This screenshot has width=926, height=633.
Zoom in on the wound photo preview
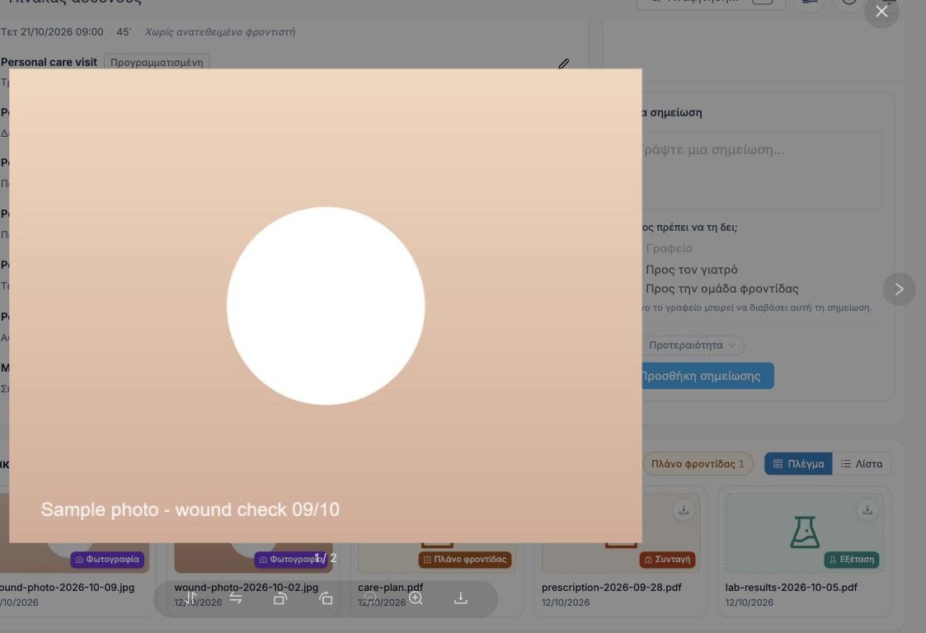pos(416,598)
